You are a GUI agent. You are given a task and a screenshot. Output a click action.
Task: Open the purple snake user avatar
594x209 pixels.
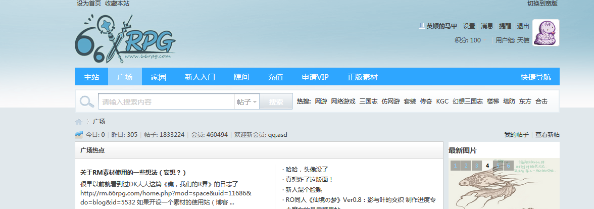[x=546, y=32]
